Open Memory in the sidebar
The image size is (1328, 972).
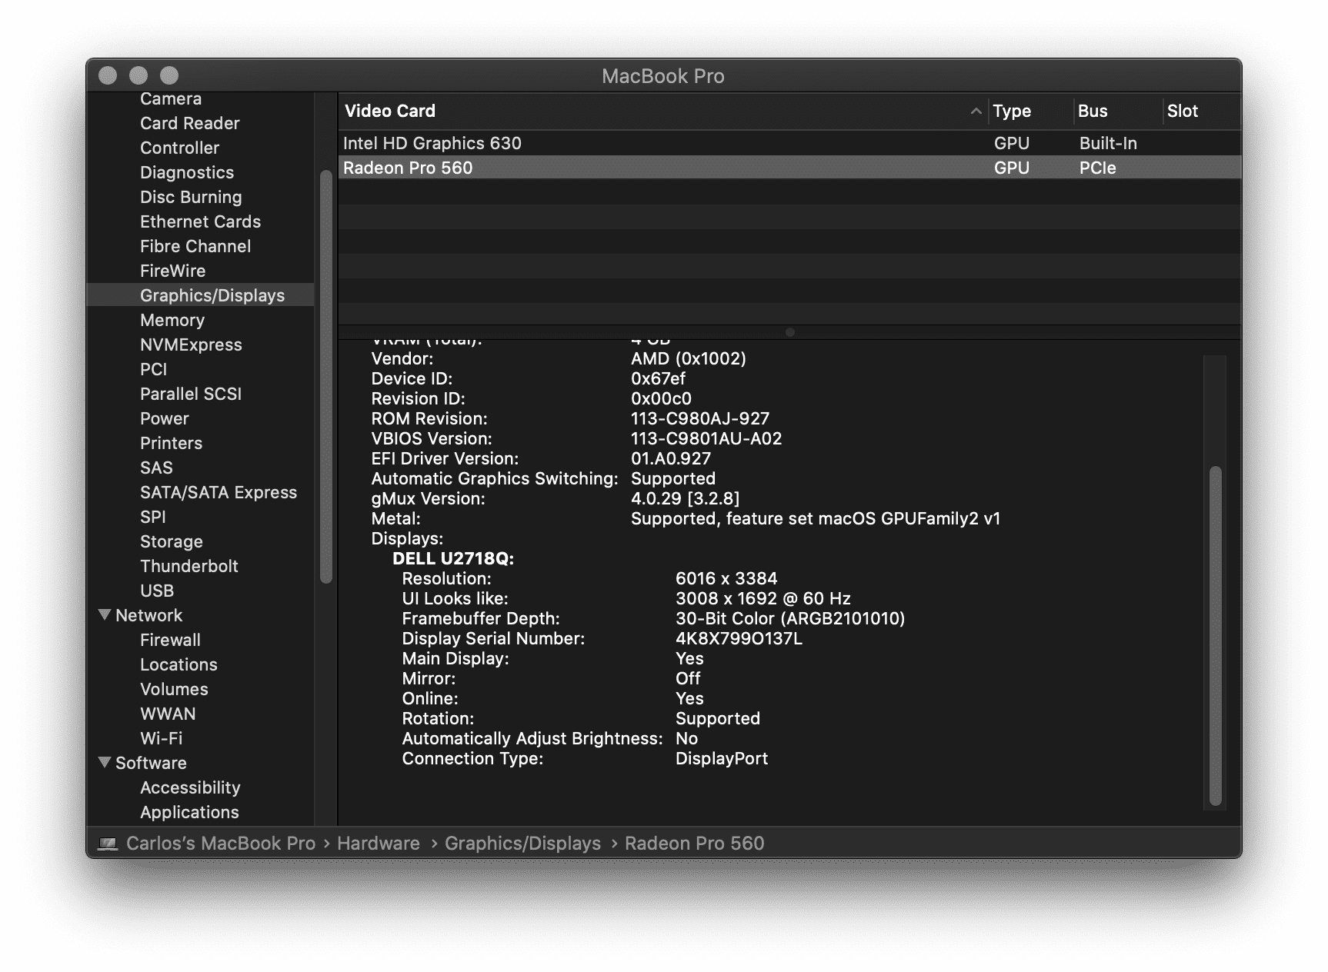(172, 320)
